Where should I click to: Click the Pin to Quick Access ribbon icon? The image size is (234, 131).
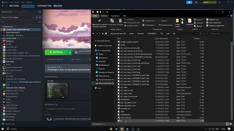99,21
